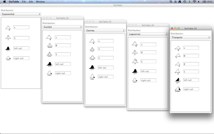Expand the Triangular distribution dropdown

(x=190, y=38)
